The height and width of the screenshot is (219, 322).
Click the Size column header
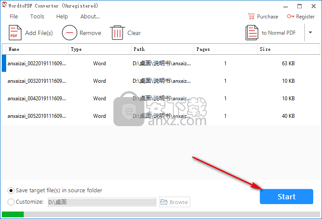[289, 49]
